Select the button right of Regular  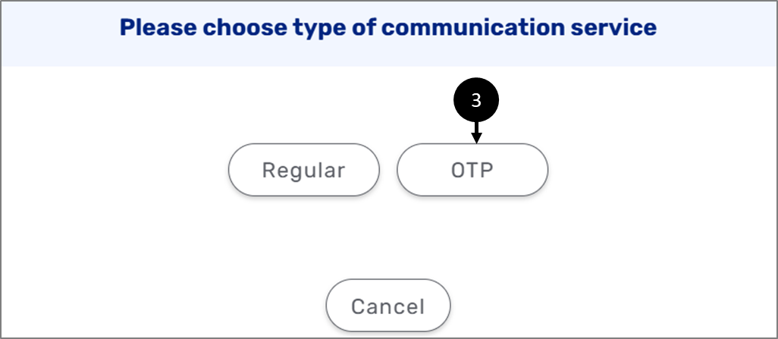[472, 170]
